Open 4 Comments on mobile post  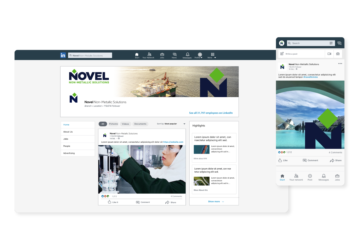tap(335, 152)
